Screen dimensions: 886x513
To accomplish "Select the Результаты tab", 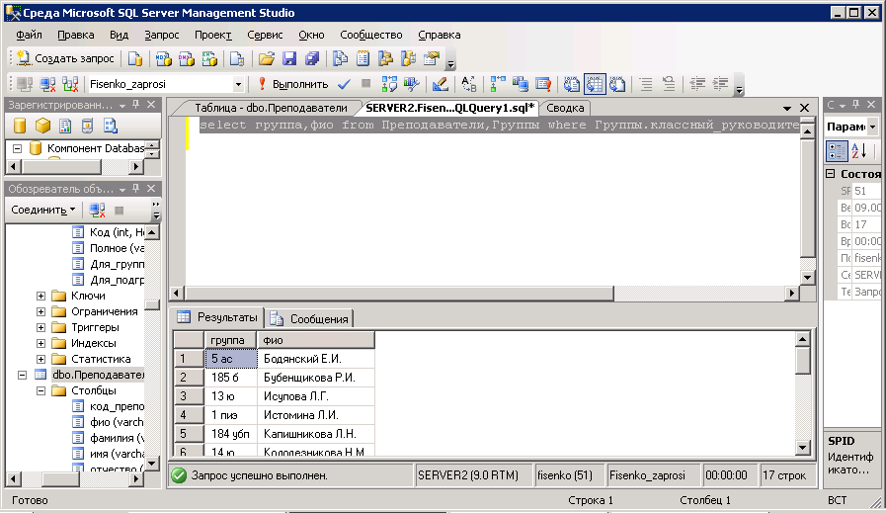I will point(218,317).
